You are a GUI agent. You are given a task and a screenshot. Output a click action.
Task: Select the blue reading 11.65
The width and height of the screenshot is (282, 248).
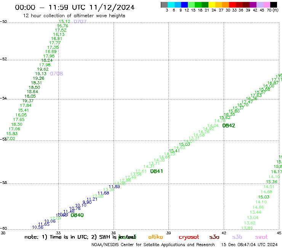point(44,224)
